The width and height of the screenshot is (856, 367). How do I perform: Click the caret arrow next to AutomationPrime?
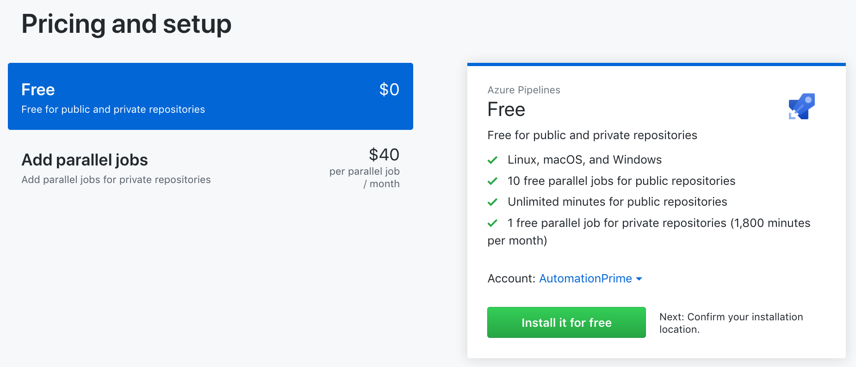pos(639,279)
